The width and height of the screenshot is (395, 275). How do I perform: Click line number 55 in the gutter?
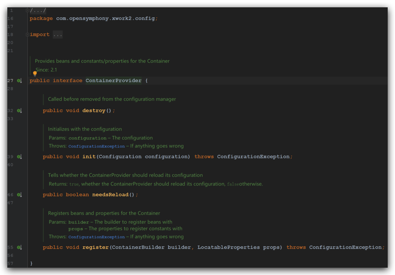click(x=10, y=248)
